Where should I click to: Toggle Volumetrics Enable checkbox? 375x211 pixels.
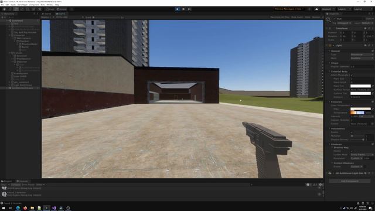pyautogui.click(x=352, y=132)
